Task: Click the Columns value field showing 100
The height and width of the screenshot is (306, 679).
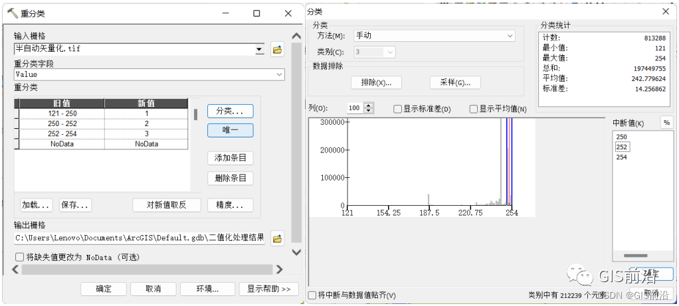Action: point(356,108)
